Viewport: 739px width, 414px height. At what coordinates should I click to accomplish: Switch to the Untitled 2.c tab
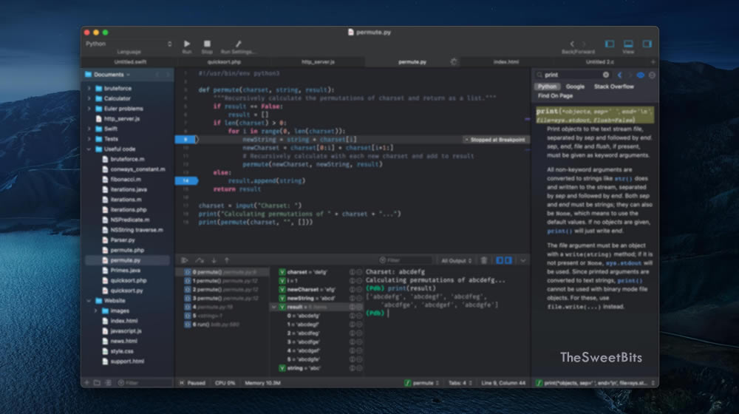tap(599, 62)
